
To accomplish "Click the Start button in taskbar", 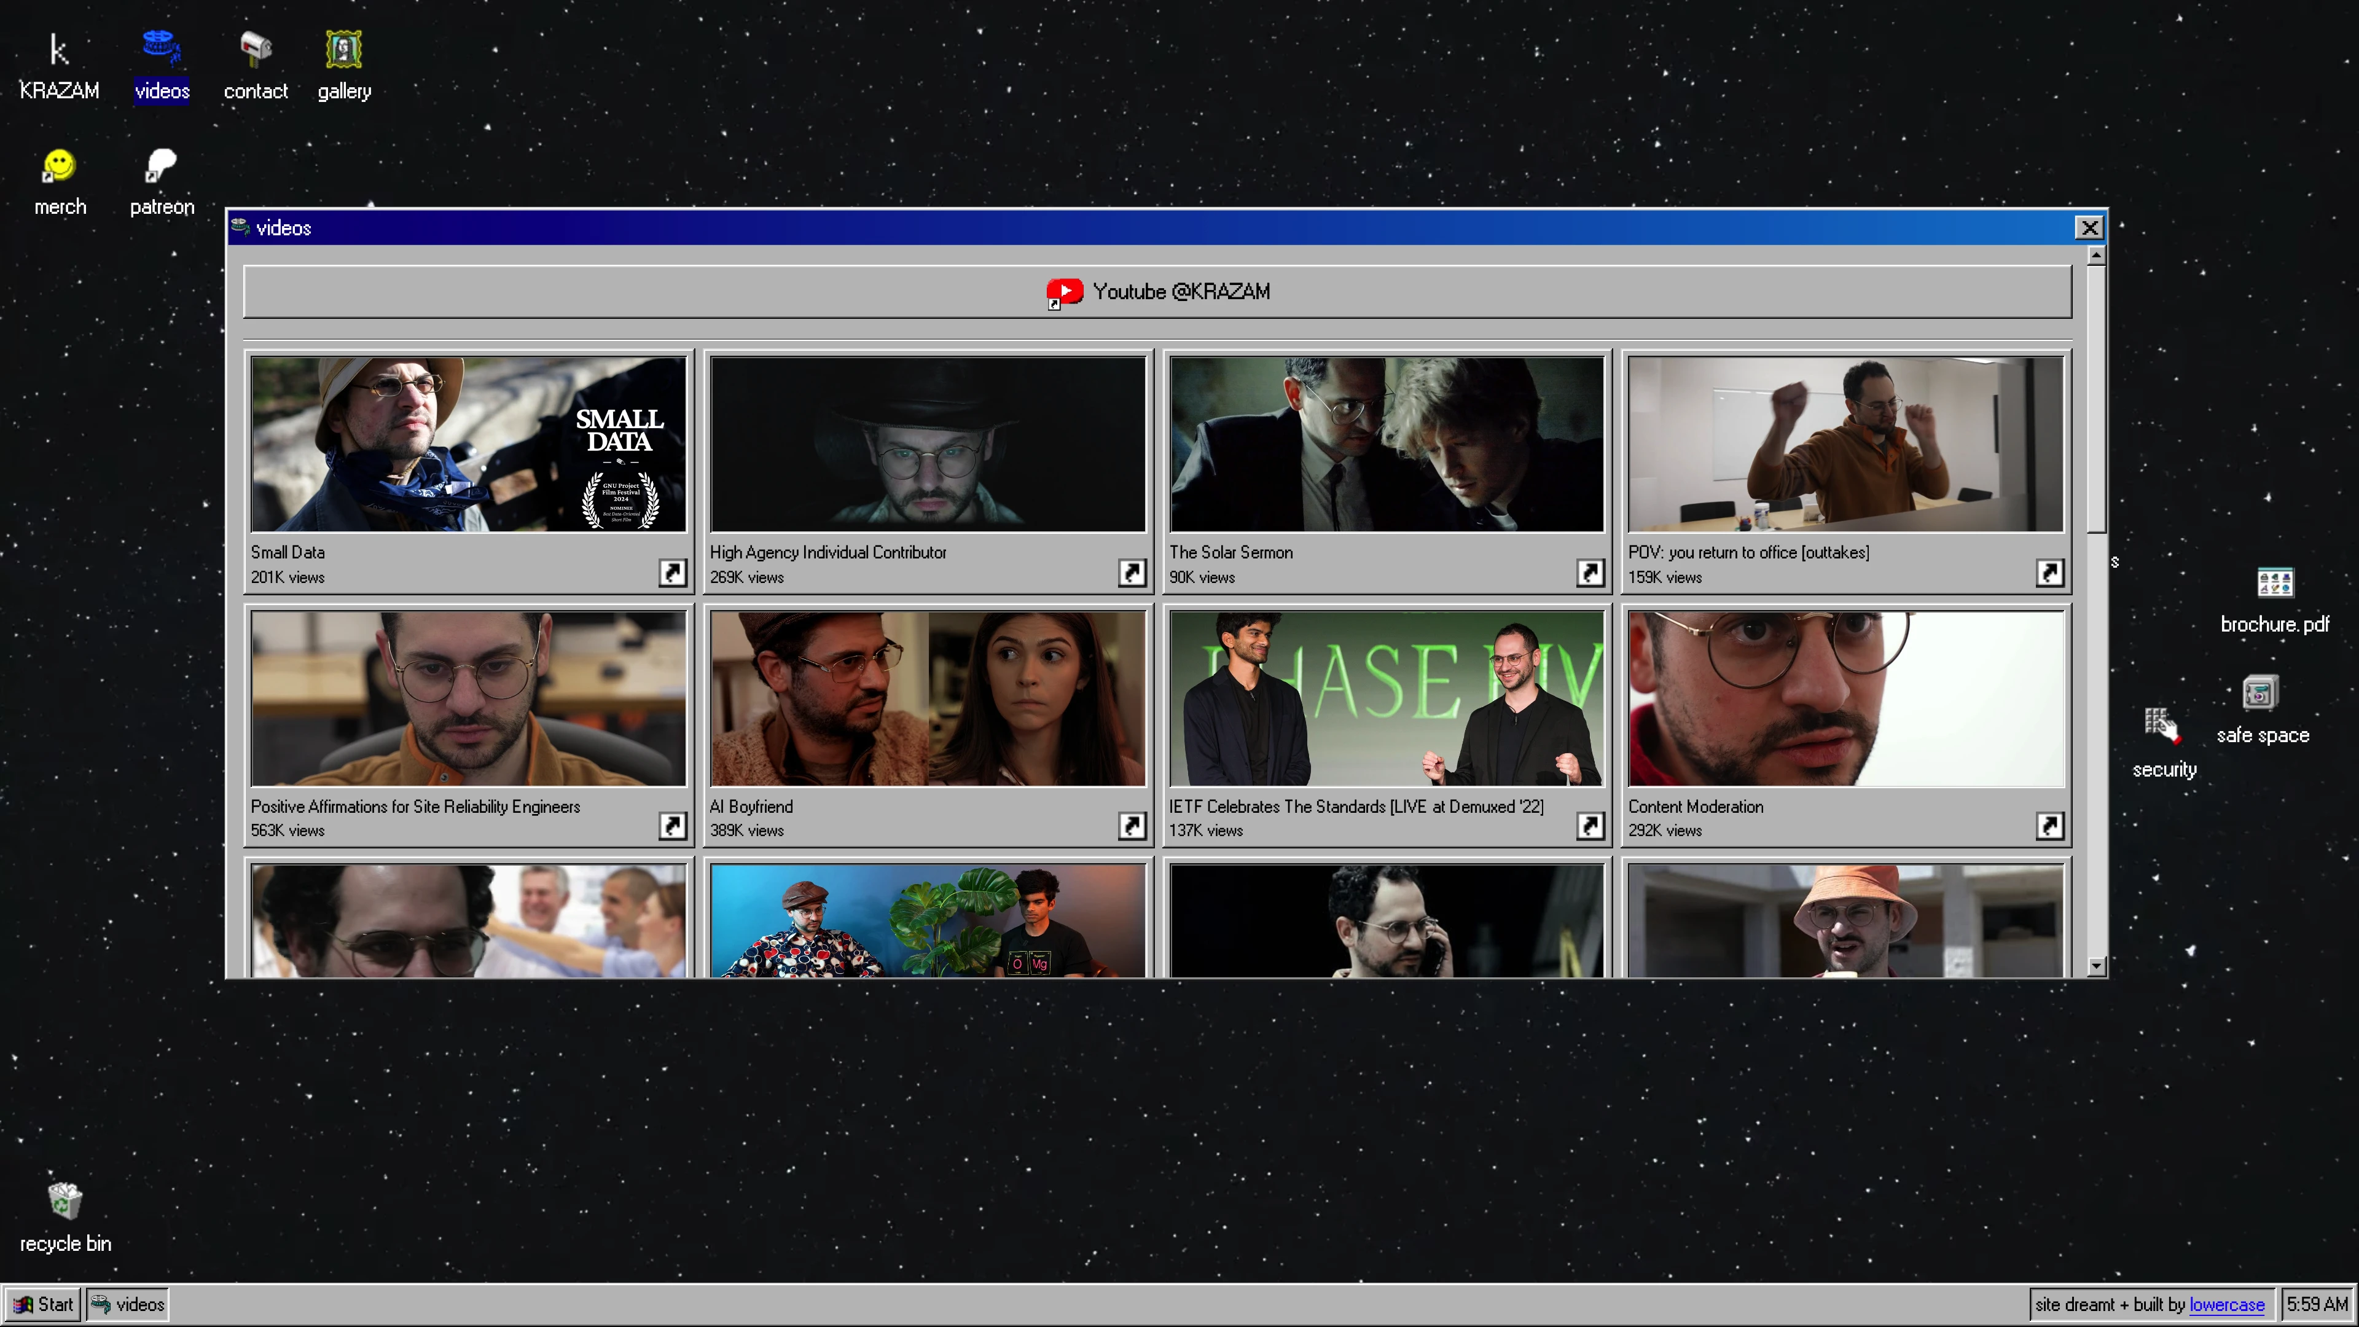I will (x=43, y=1304).
